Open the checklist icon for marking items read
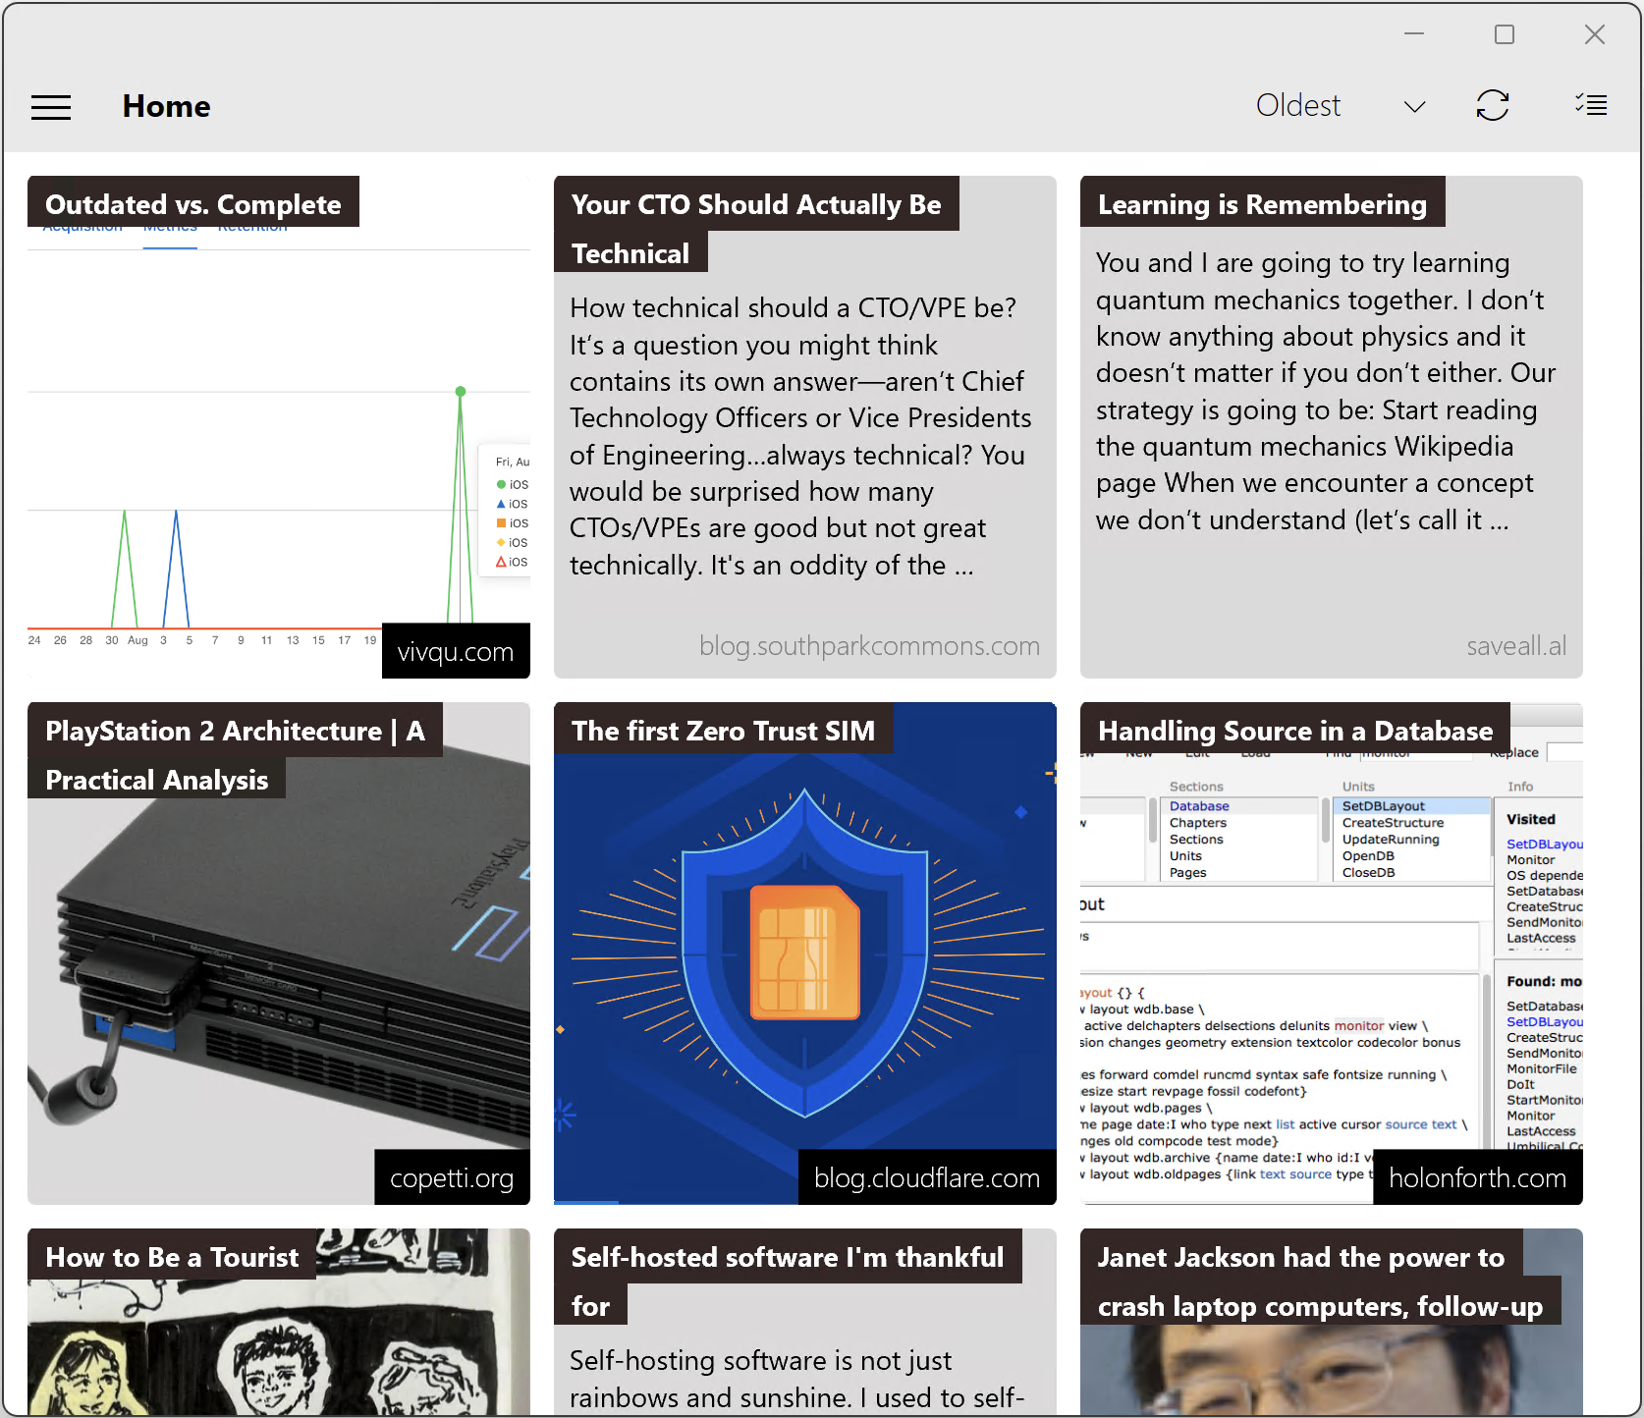Viewport: 1644px width, 1418px height. click(x=1591, y=105)
